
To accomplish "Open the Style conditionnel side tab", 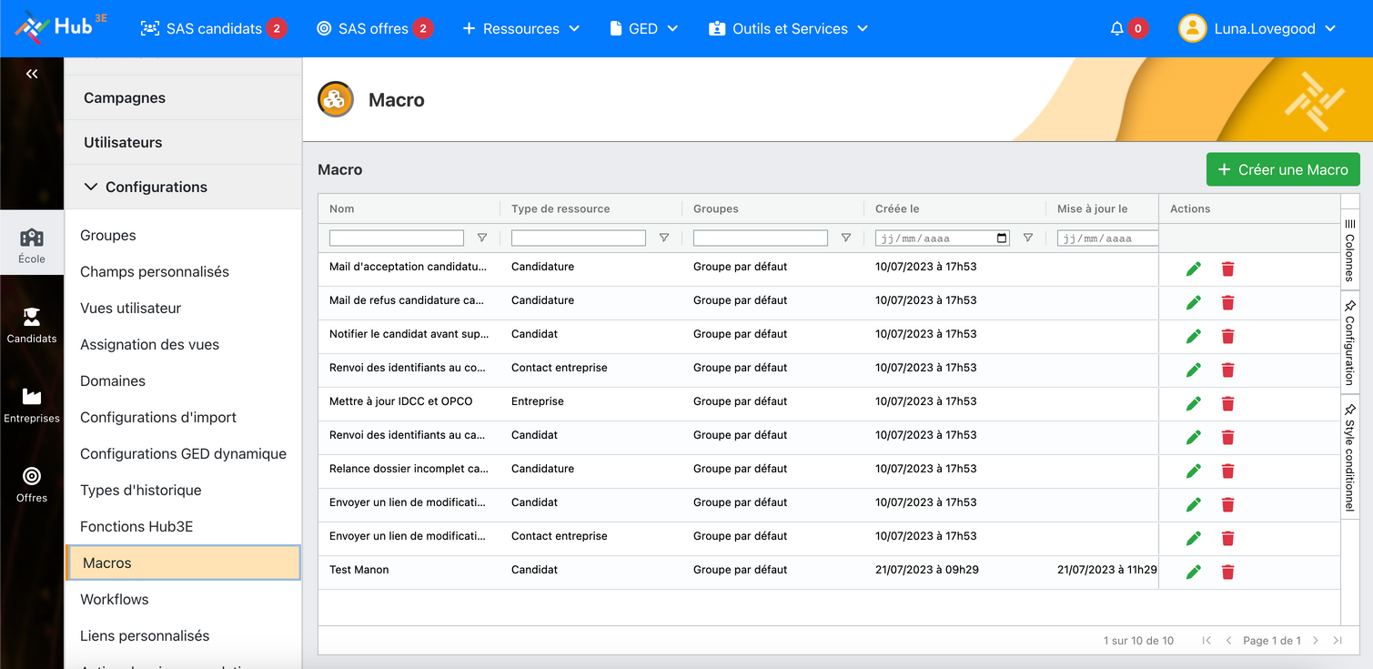I will click(1349, 458).
